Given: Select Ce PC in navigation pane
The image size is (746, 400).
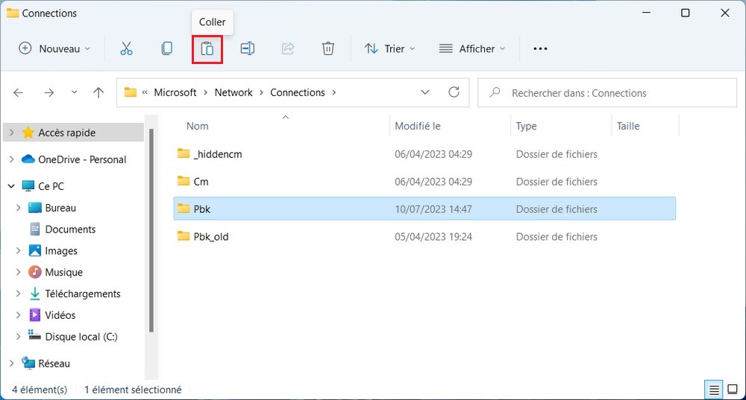Looking at the screenshot, I should tap(51, 186).
